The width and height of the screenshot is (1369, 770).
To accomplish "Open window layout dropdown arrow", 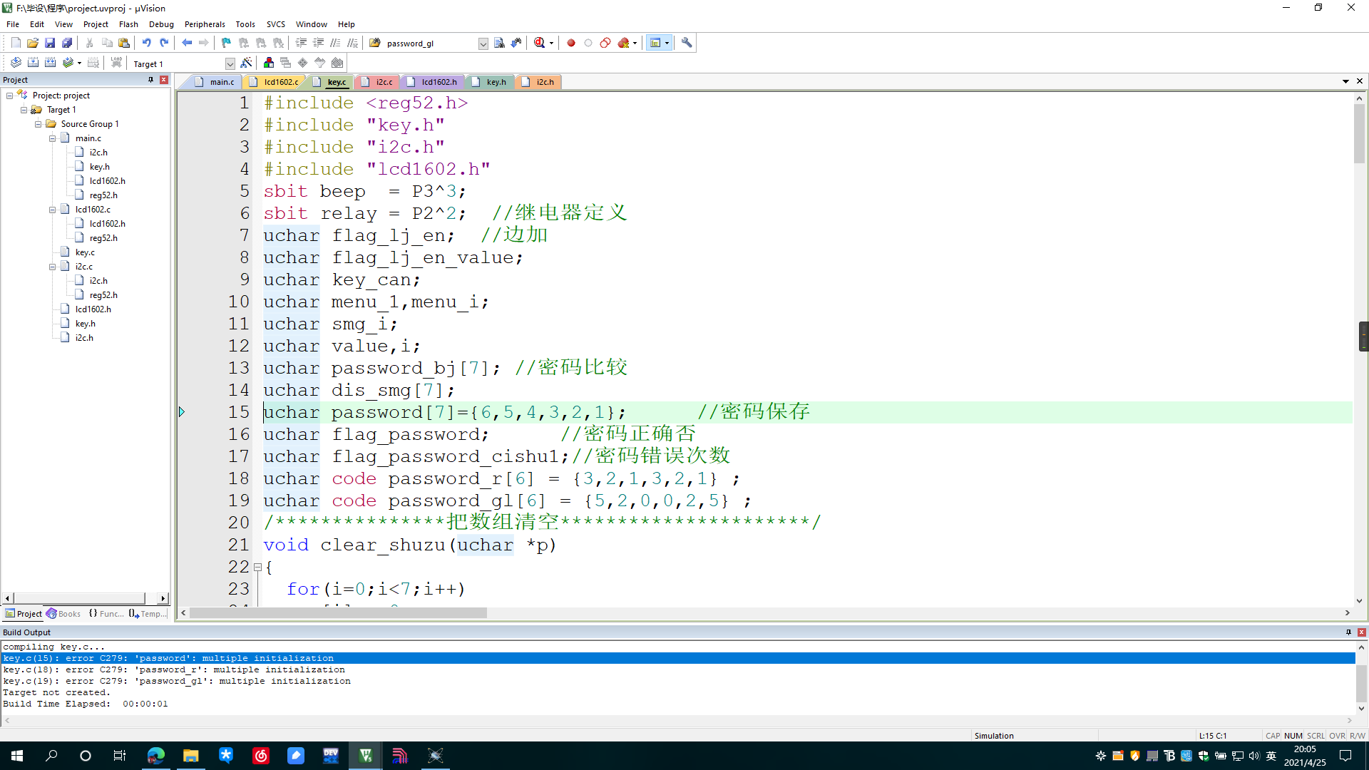I will (x=667, y=43).
